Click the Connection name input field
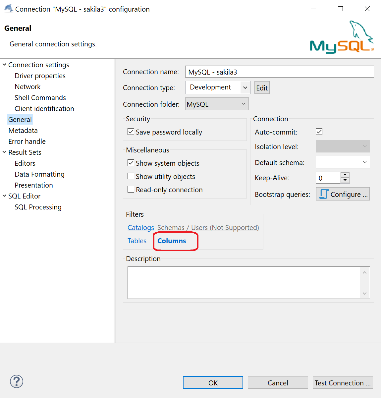This screenshot has width=381, height=398. [x=279, y=72]
